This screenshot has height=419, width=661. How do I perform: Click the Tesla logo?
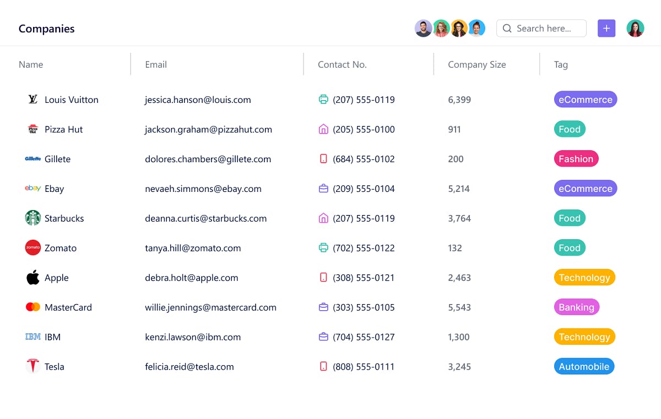pos(32,366)
